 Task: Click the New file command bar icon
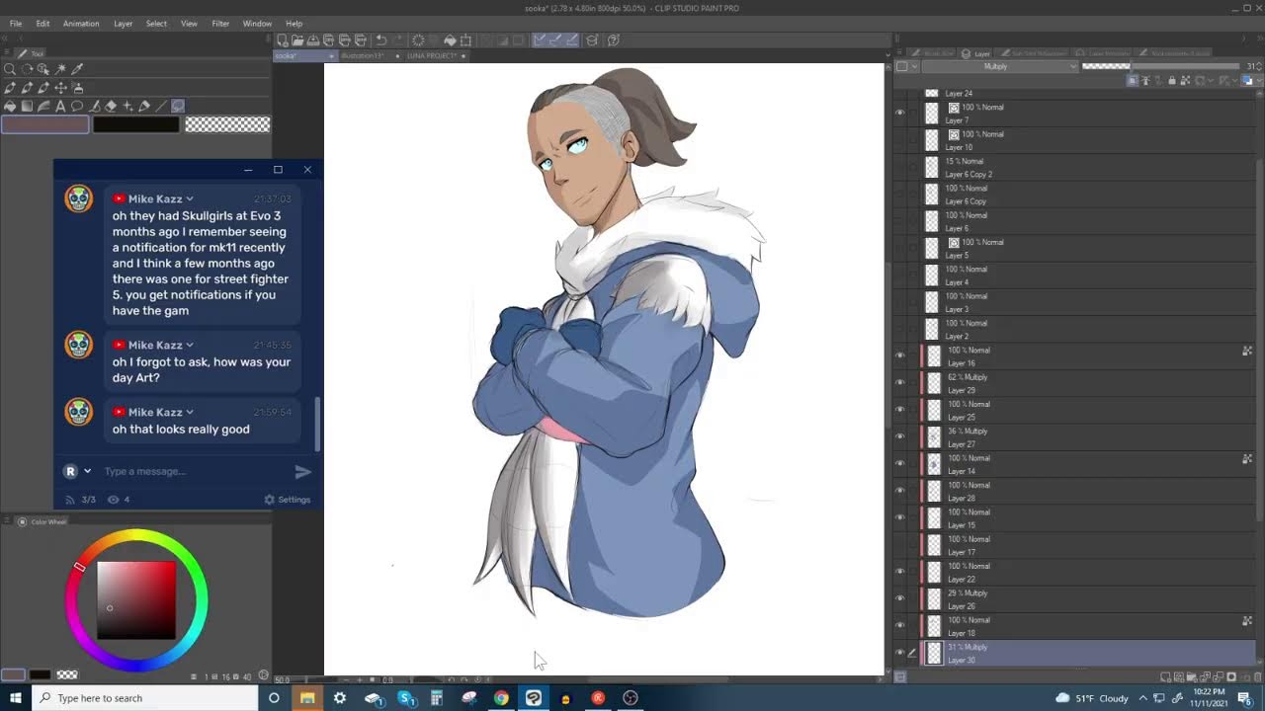point(282,40)
